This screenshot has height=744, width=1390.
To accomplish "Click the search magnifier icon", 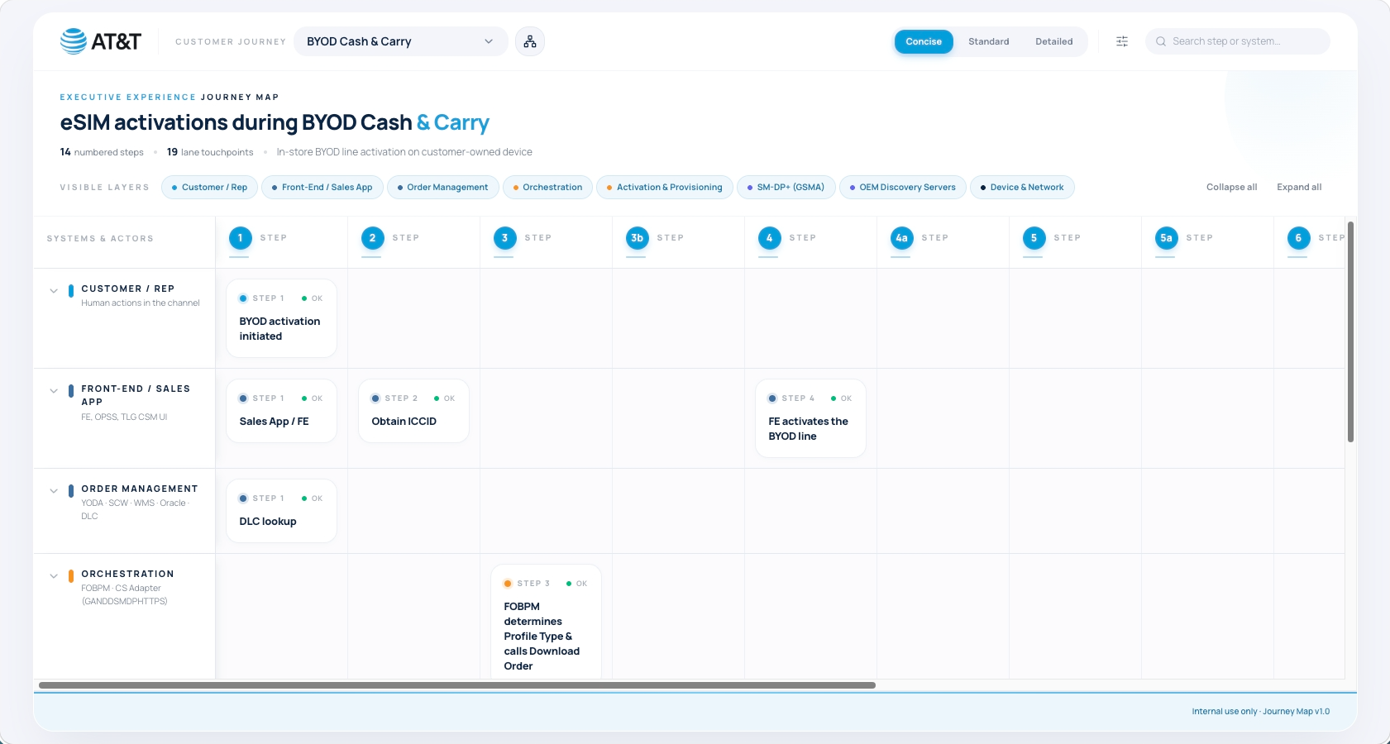I will (1161, 41).
